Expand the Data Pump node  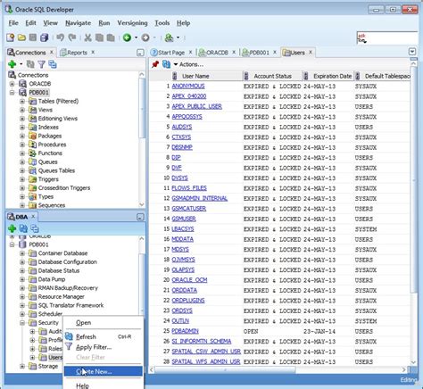(22, 279)
